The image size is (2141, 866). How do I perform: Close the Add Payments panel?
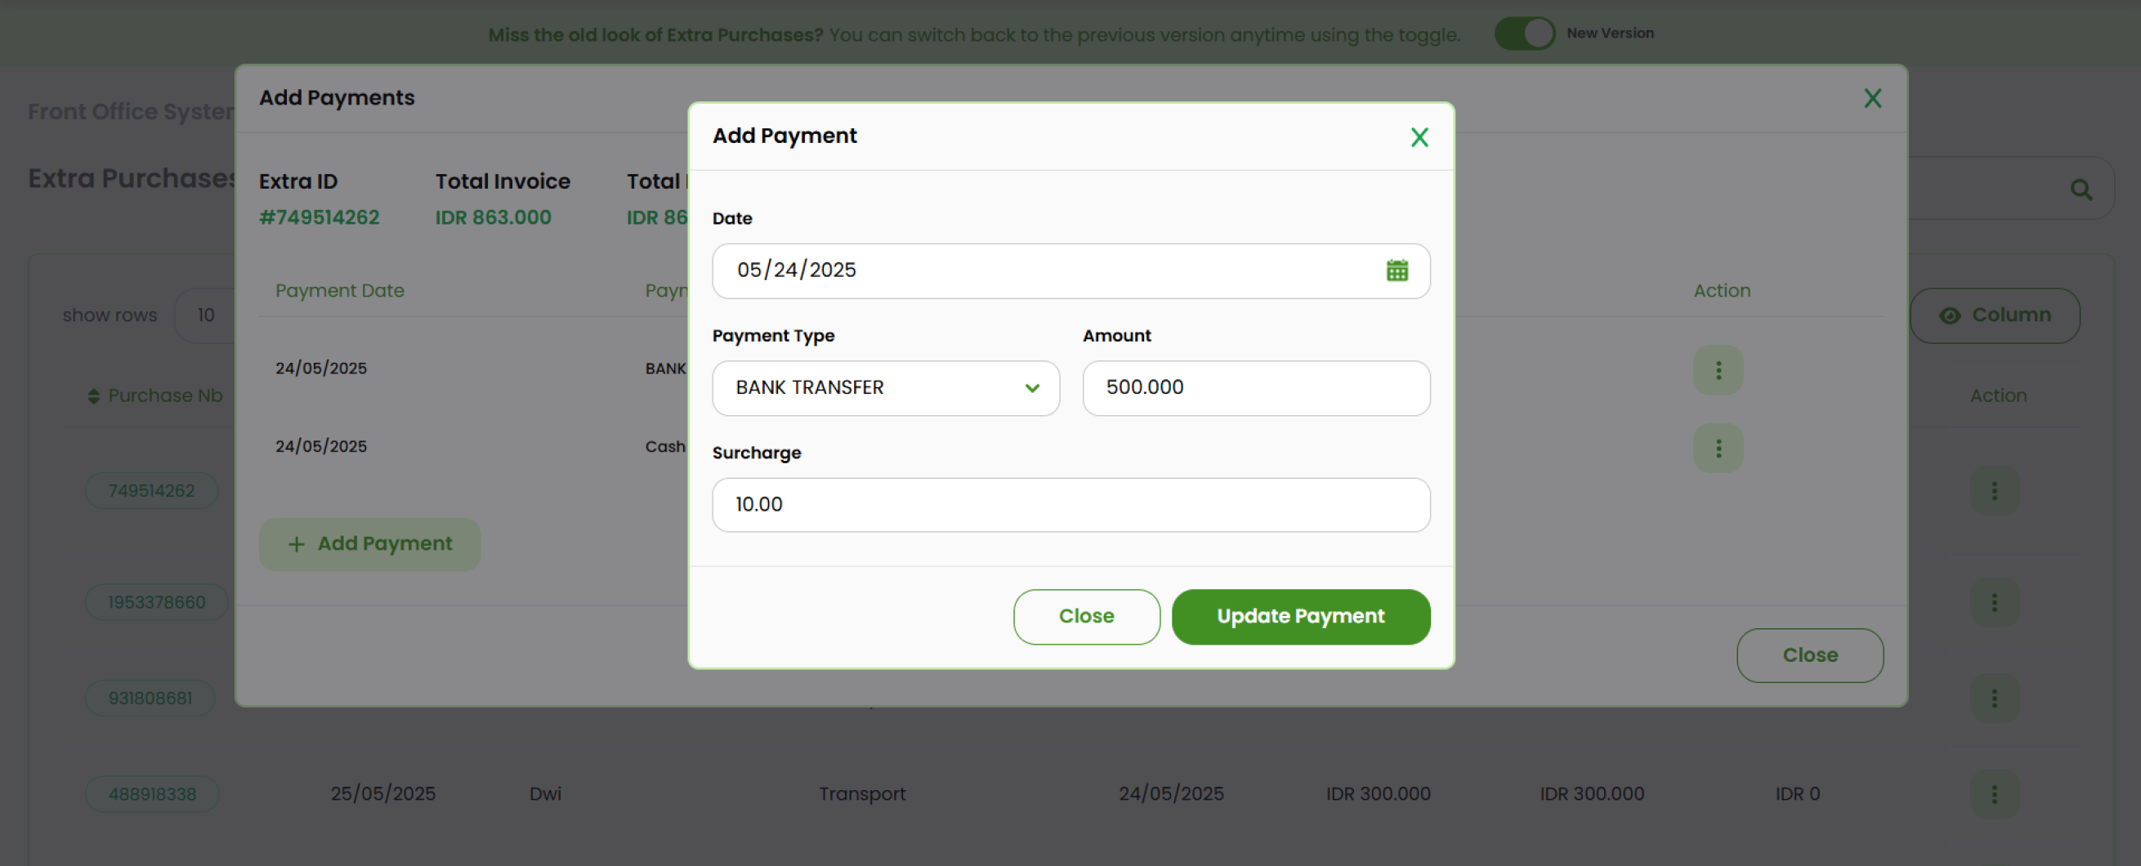1871,98
